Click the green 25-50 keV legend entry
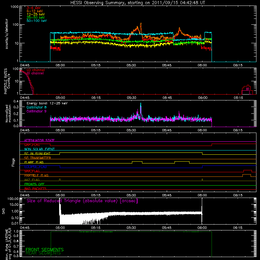 click(36, 18)
